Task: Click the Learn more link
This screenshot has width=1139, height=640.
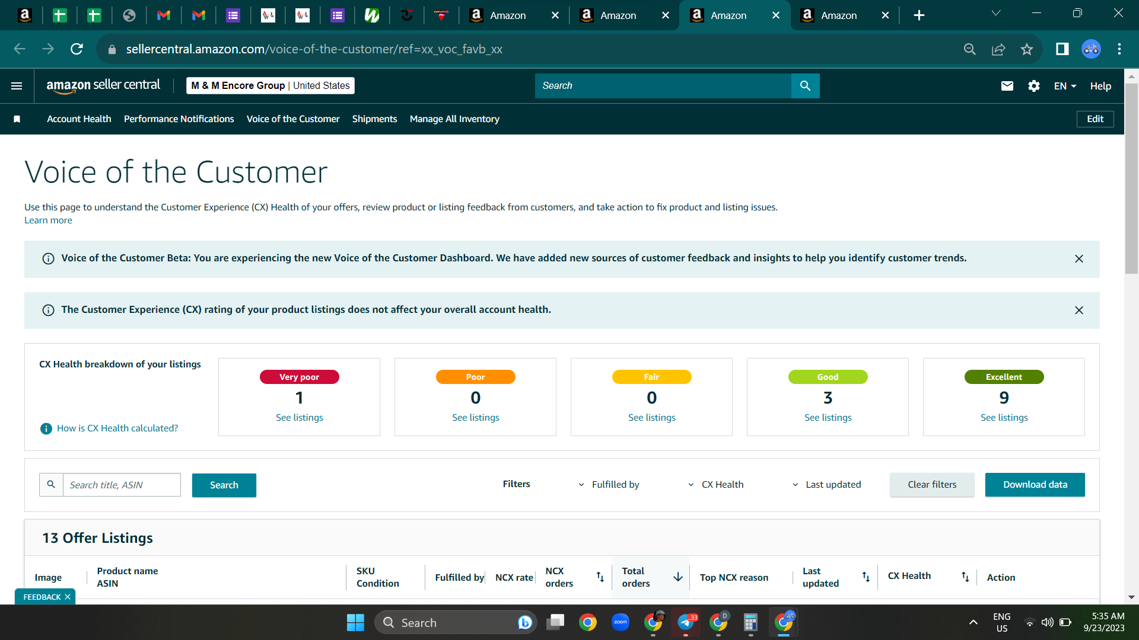Action: coord(48,220)
